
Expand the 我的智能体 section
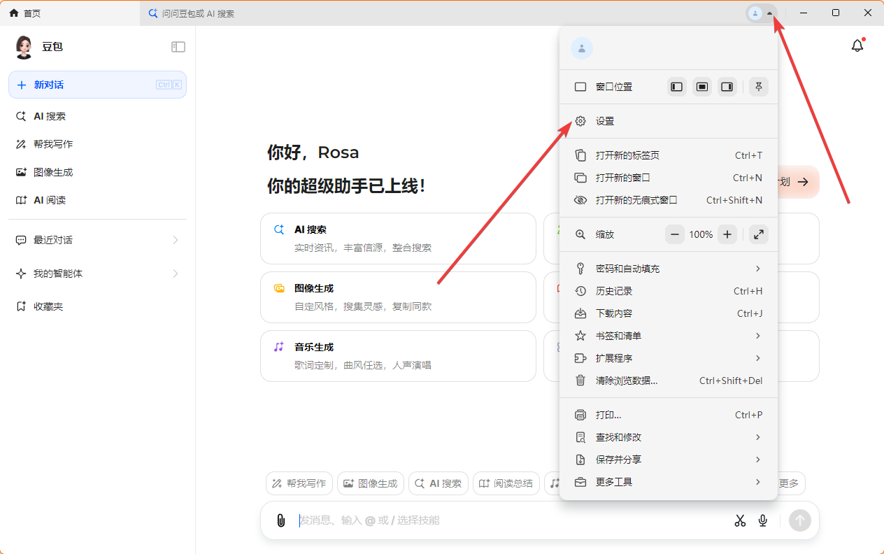coord(97,274)
